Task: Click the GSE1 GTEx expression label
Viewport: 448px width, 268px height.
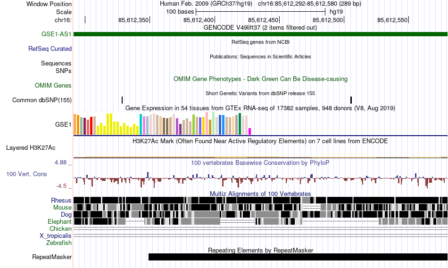Action: pos(63,124)
